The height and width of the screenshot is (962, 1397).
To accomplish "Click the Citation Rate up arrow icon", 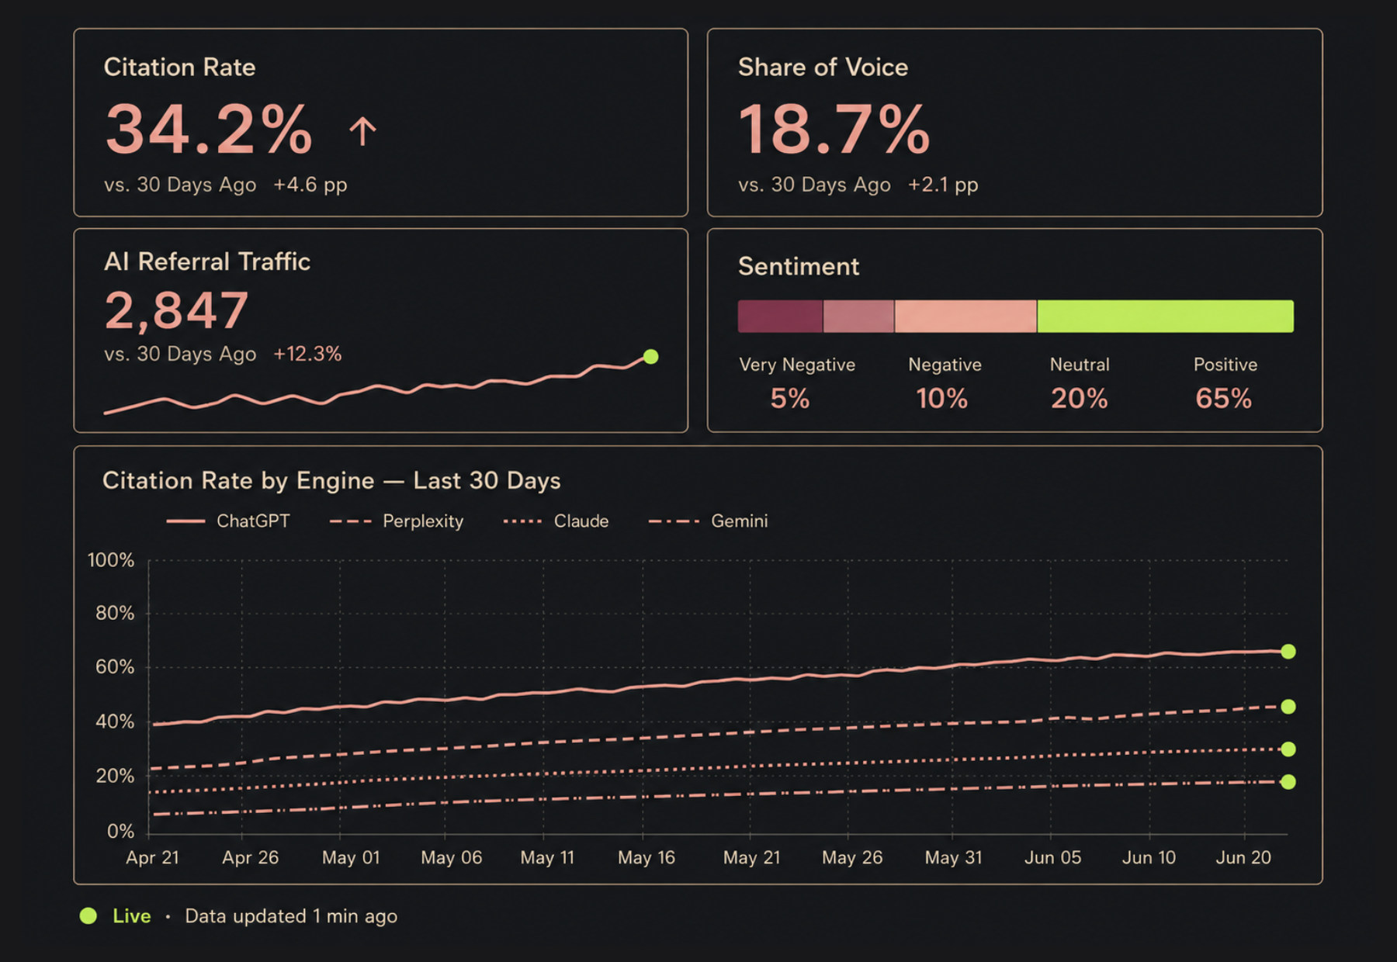I will click(362, 131).
